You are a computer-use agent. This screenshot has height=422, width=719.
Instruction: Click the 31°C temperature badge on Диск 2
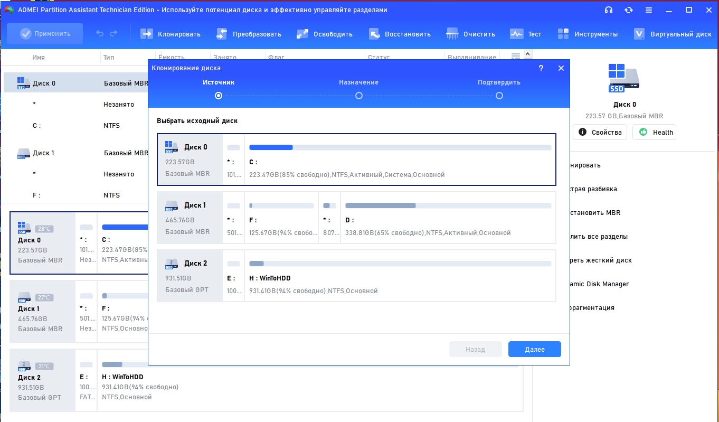(x=44, y=366)
